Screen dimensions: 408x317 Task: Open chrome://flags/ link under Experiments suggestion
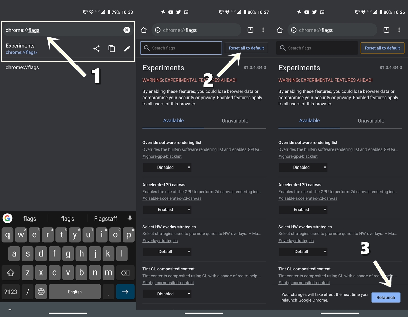click(22, 52)
